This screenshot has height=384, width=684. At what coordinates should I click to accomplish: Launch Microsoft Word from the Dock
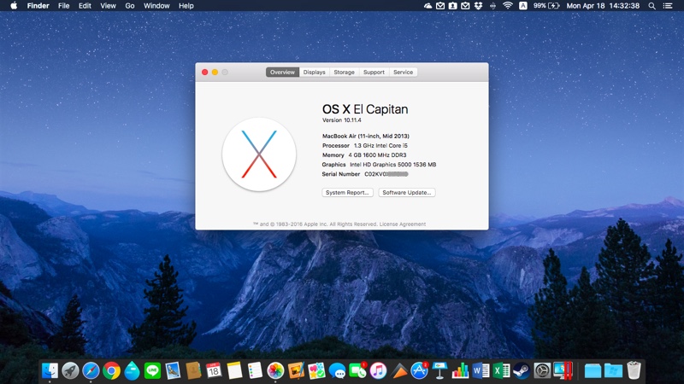click(481, 371)
